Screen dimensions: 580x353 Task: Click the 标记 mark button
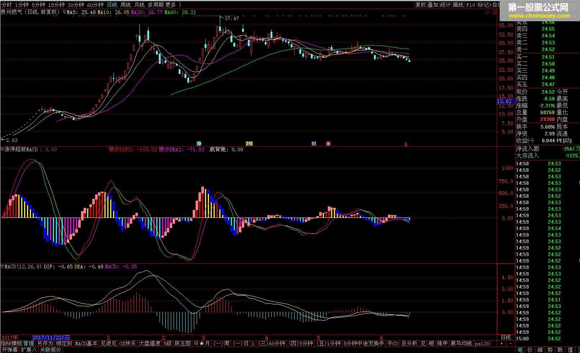pos(483,5)
